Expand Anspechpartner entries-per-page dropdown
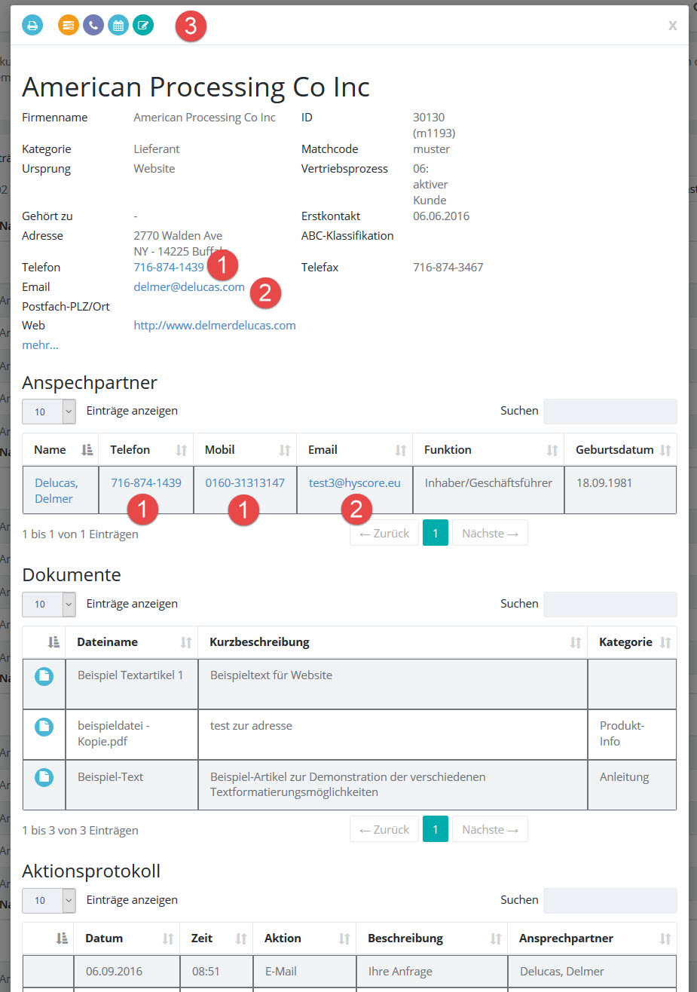This screenshot has height=992, width=697. [49, 412]
